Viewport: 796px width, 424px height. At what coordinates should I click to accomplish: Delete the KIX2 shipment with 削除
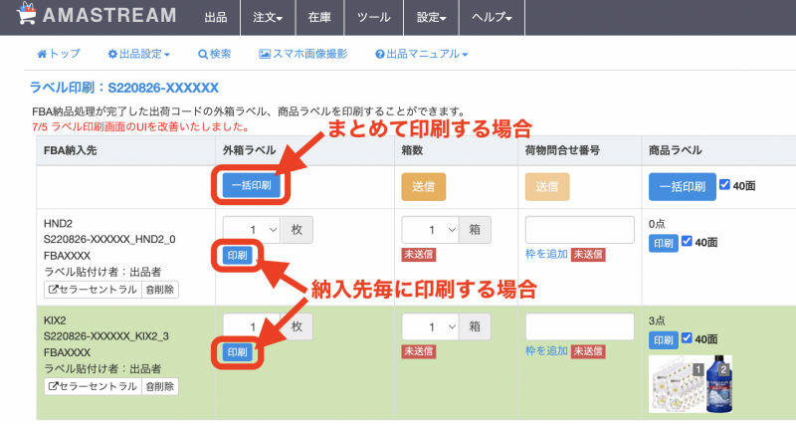click(160, 386)
